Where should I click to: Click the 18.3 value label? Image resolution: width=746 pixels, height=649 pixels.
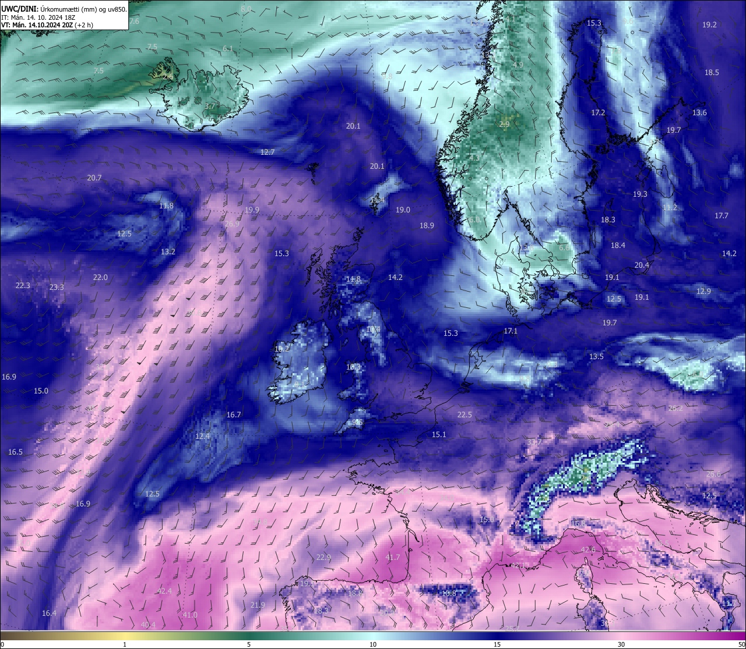click(608, 219)
